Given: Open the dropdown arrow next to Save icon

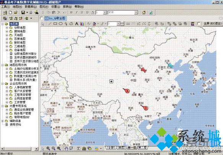Looking at the screenshot, I should (27, 13).
